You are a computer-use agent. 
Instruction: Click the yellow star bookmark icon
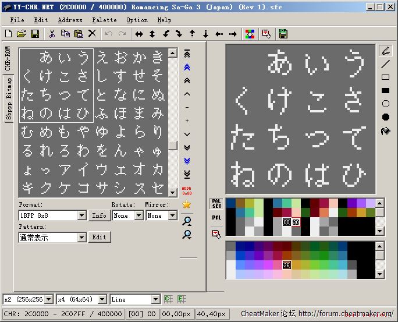187,204
